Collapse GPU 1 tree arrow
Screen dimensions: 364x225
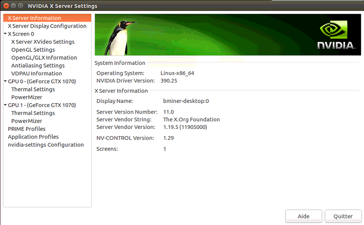click(x=5, y=105)
